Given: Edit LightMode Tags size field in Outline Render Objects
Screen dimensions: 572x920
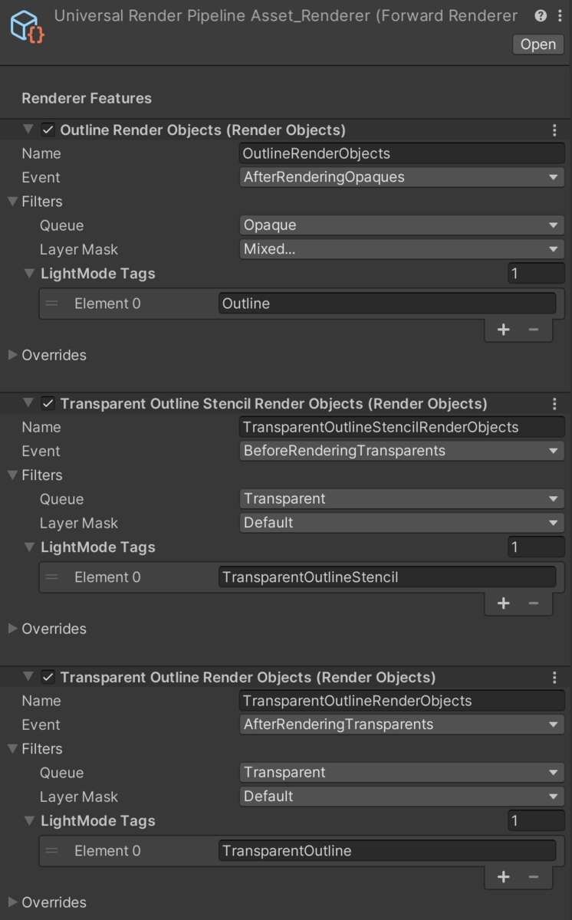Looking at the screenshot, I should click(x=536, y=274).
